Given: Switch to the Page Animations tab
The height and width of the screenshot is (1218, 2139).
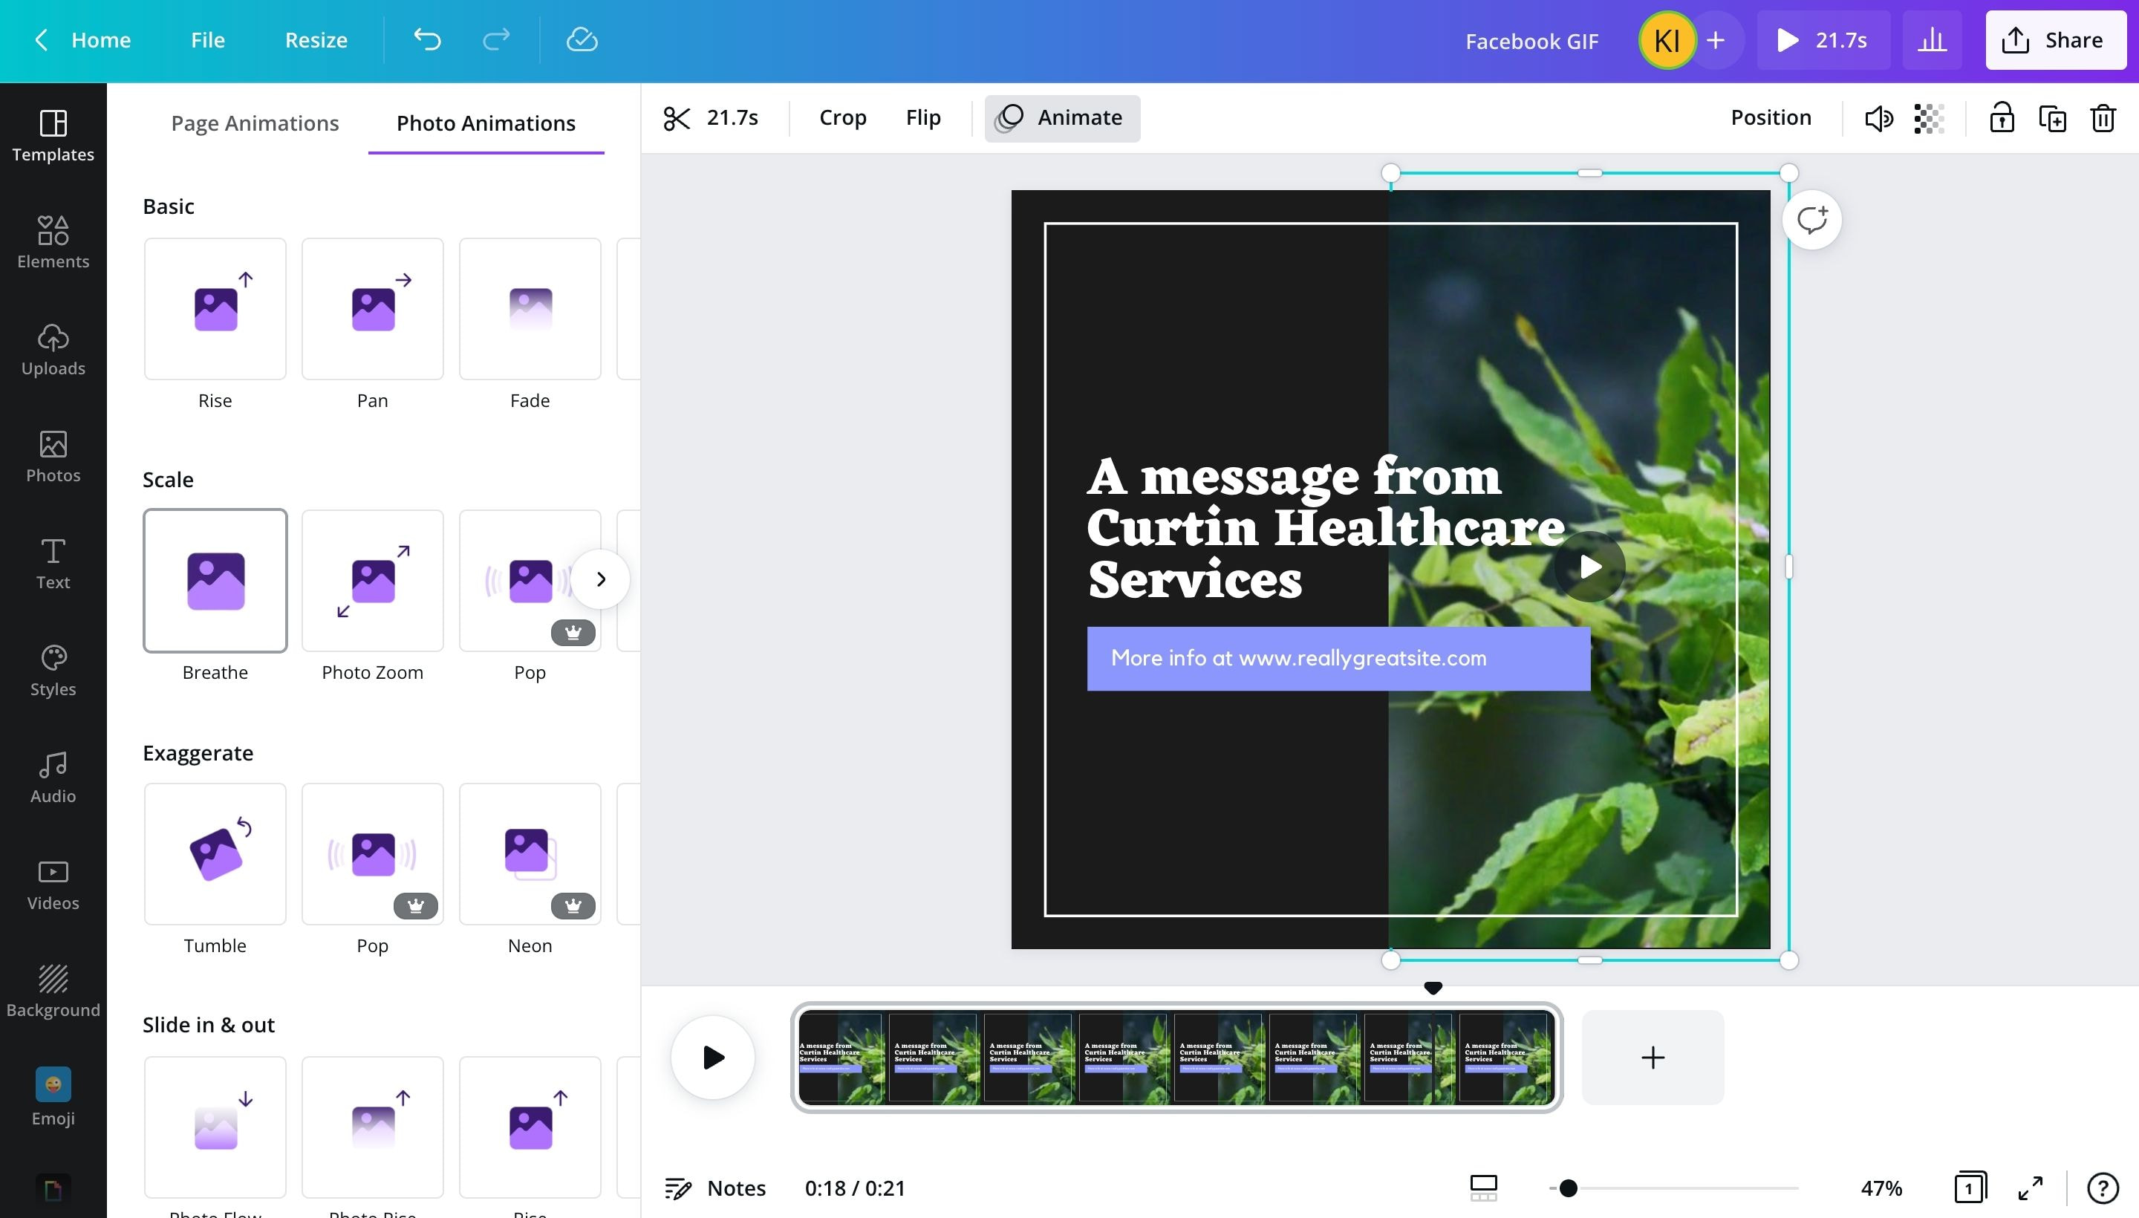Looking at the screenshot, I should point(255,122).
